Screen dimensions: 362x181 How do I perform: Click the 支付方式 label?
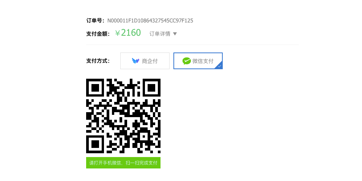(x=98, y=61)
